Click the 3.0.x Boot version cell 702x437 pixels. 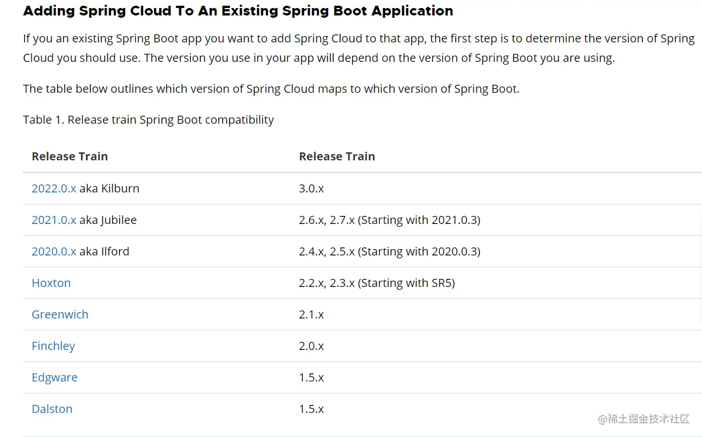tap(311, 188)
